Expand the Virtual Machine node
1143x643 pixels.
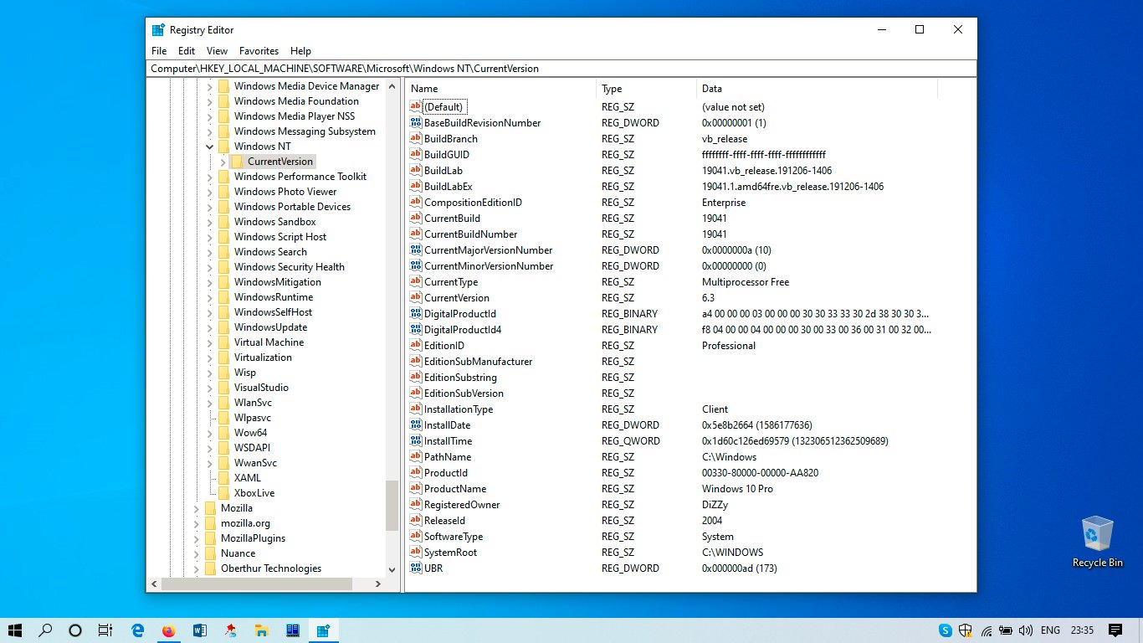point(210,342)
